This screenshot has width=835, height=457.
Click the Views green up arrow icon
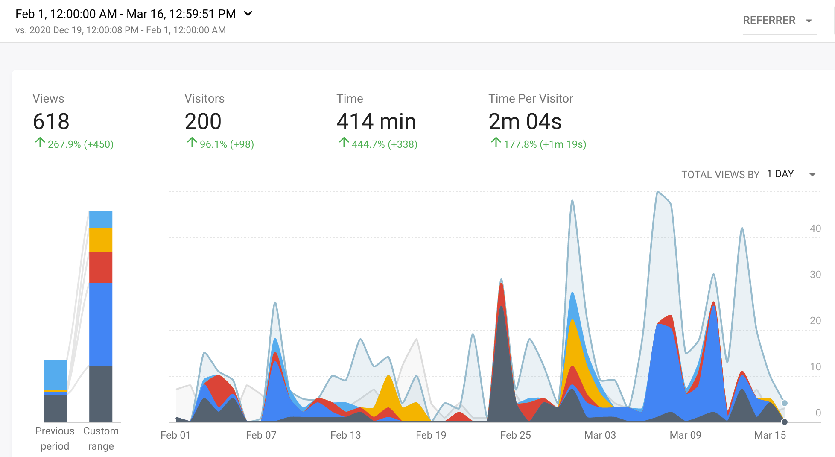(x=40, y=142)
